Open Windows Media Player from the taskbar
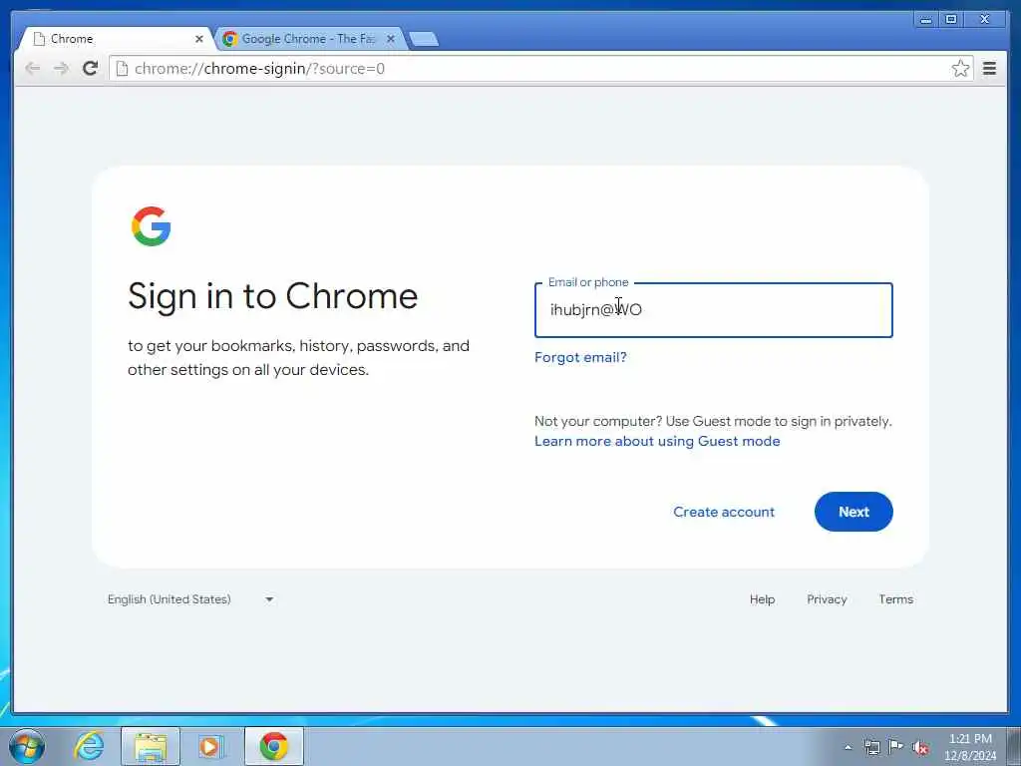The height and width of the screenshot is (766, 1021). [210, 746]
